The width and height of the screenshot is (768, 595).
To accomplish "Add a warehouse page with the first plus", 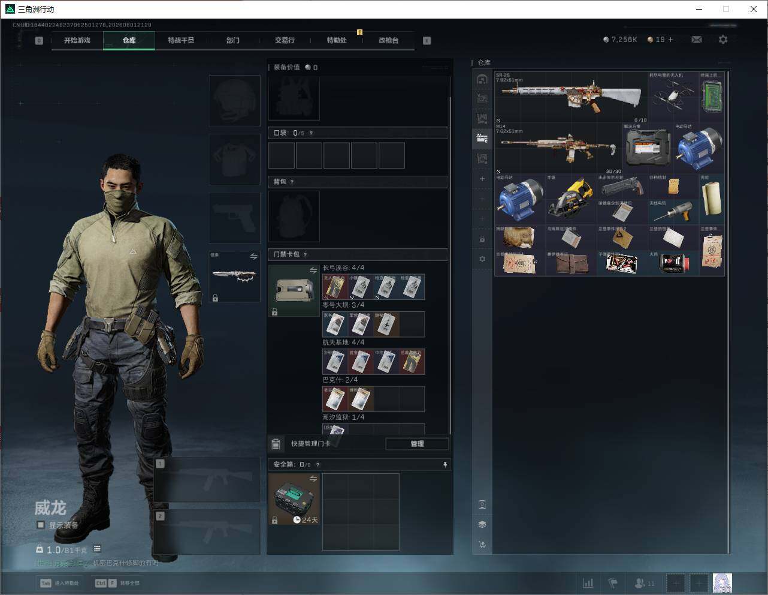I will point(482,179).
